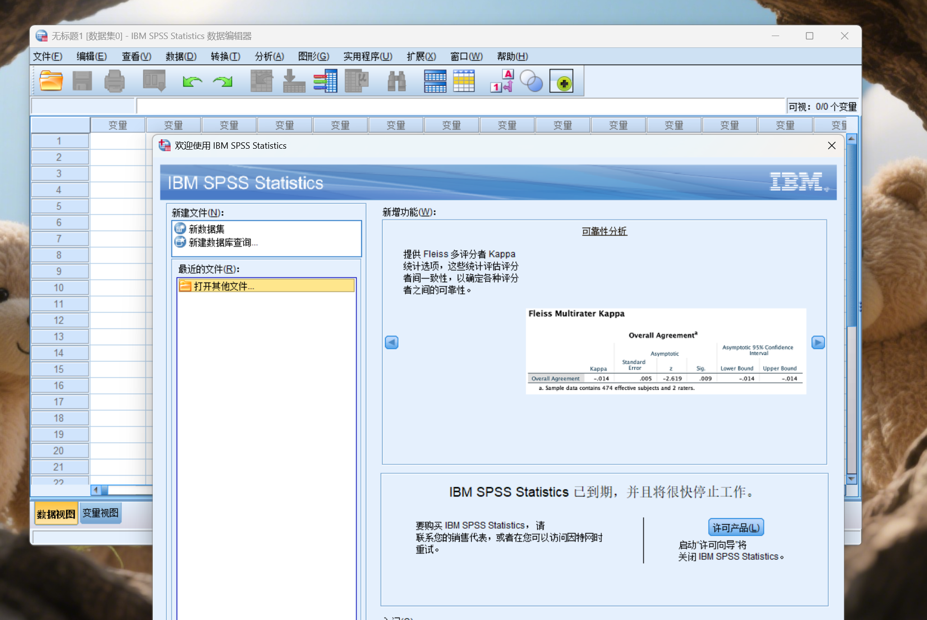This screenshot has width=927, height=620.
Task: Open the 帮助(H) menu
Action: 512,56
